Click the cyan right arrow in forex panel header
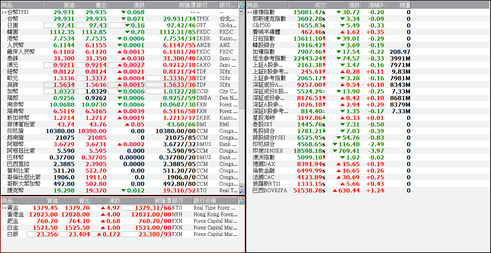The image size is (491, 253). (x=242, y=7)
